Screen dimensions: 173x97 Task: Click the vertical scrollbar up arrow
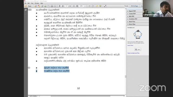coord(125,9)
